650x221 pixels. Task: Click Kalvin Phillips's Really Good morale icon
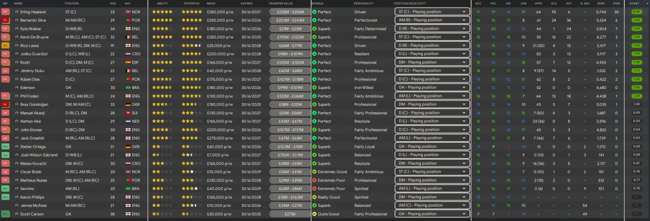314,197
